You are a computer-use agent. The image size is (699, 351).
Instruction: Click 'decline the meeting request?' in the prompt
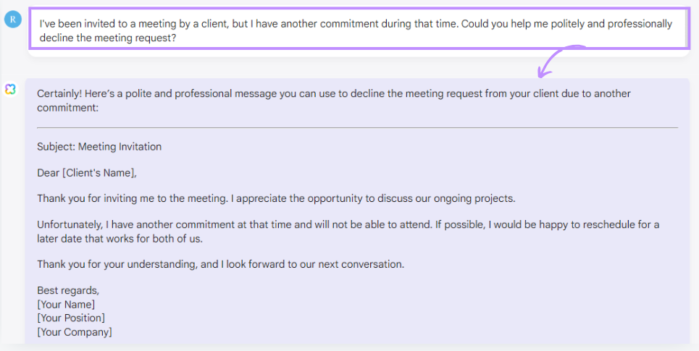(107, 38)
